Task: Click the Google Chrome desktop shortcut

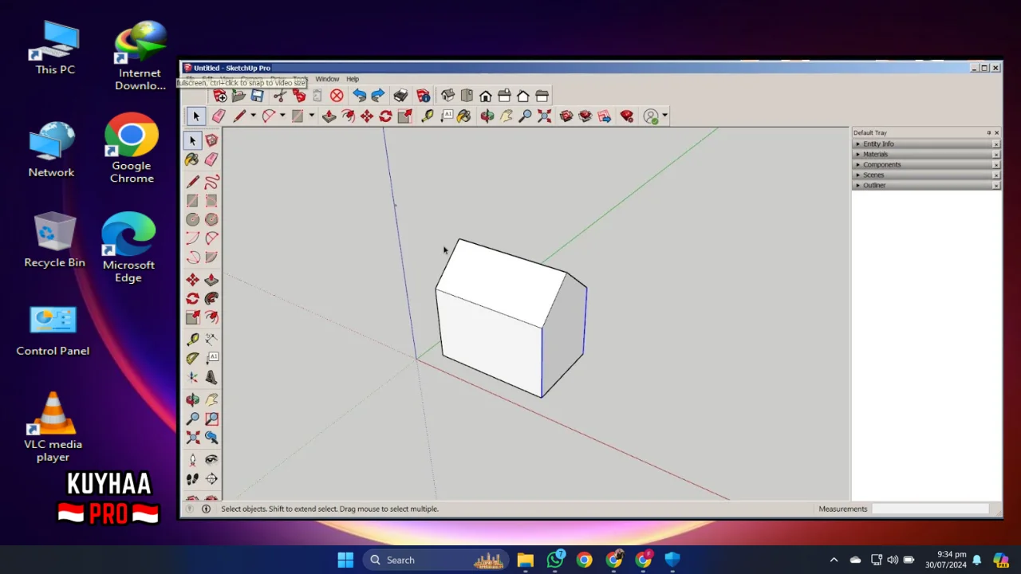Action: click(132, 148)
